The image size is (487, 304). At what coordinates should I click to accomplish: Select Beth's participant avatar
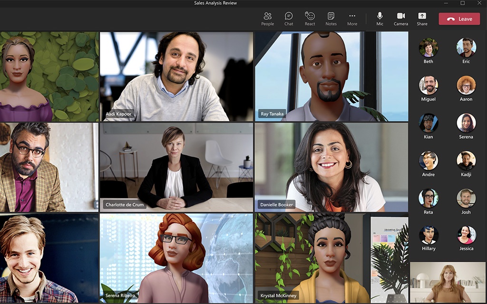[x=429, y=47]
